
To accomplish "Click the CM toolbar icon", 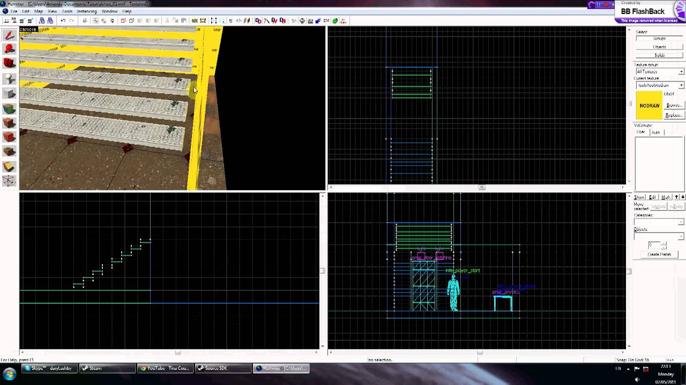I will coord(326,21).
